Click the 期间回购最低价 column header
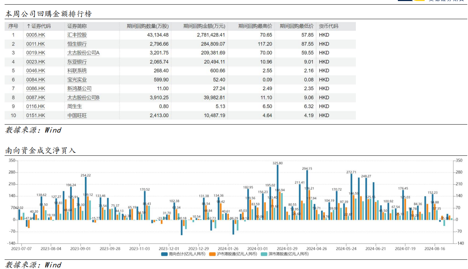The image size is (468, 269). coord(297,26)
